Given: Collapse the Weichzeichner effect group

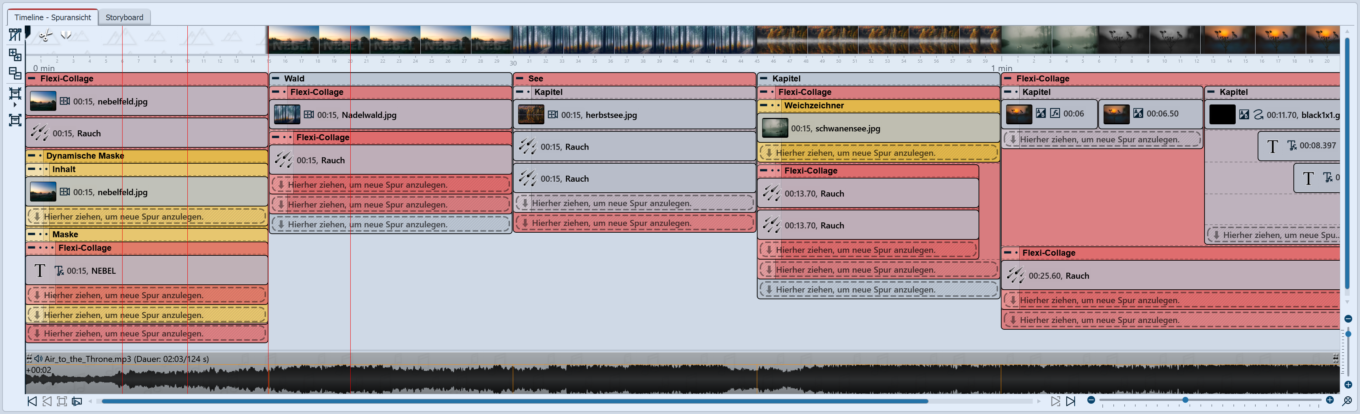Looking at the screenshot, I should (x=764, y=105).
